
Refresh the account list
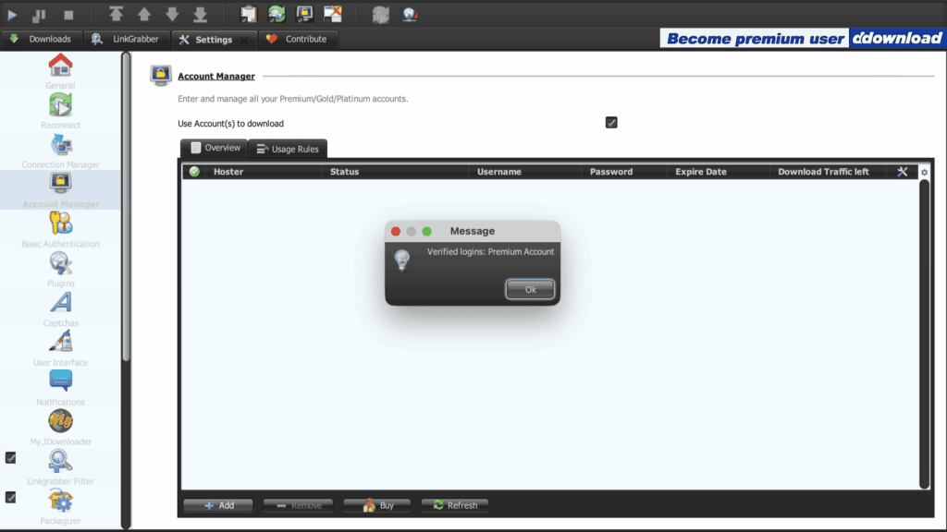tap(455, 505)
